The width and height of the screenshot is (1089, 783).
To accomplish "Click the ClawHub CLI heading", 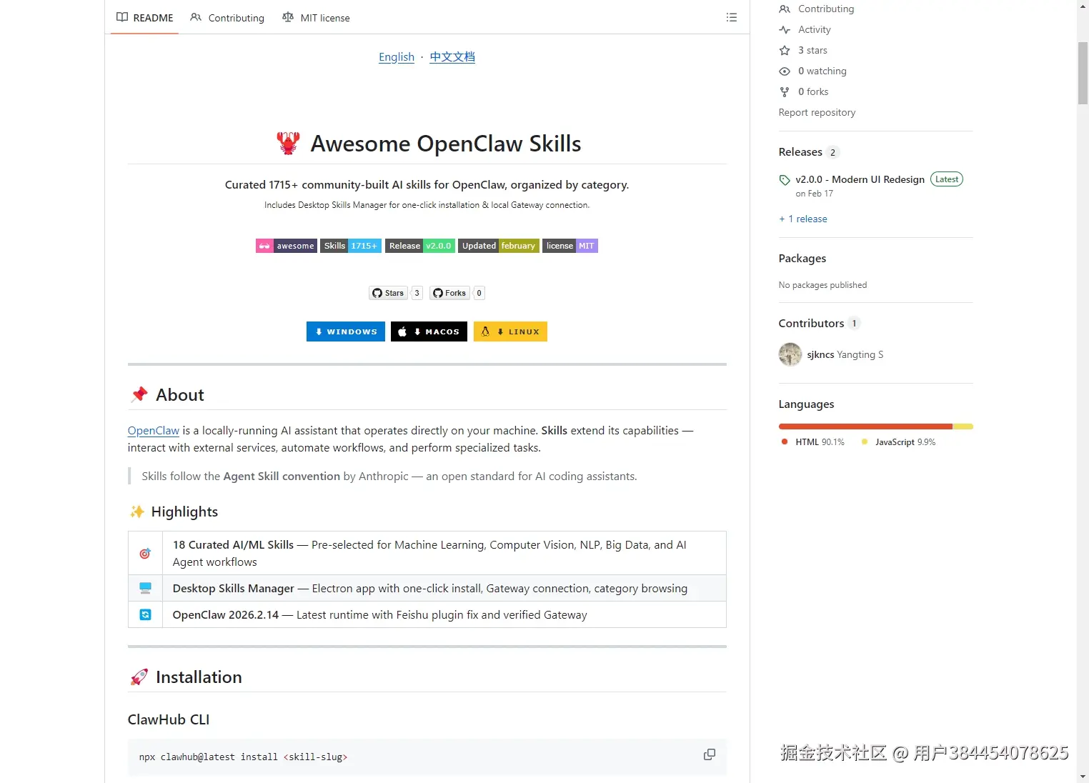I will (x=169, y=719).
